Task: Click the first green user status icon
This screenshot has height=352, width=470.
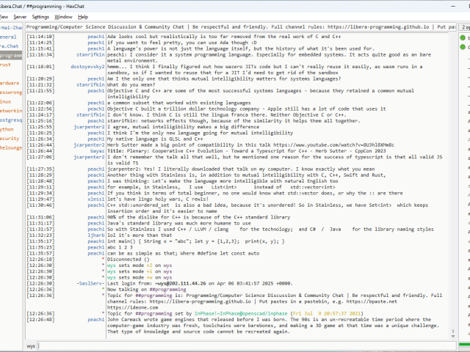Action: point(464,37)
